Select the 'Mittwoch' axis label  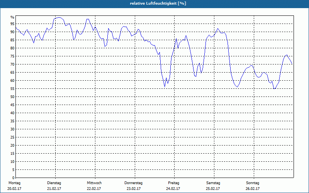click(94, 183)
